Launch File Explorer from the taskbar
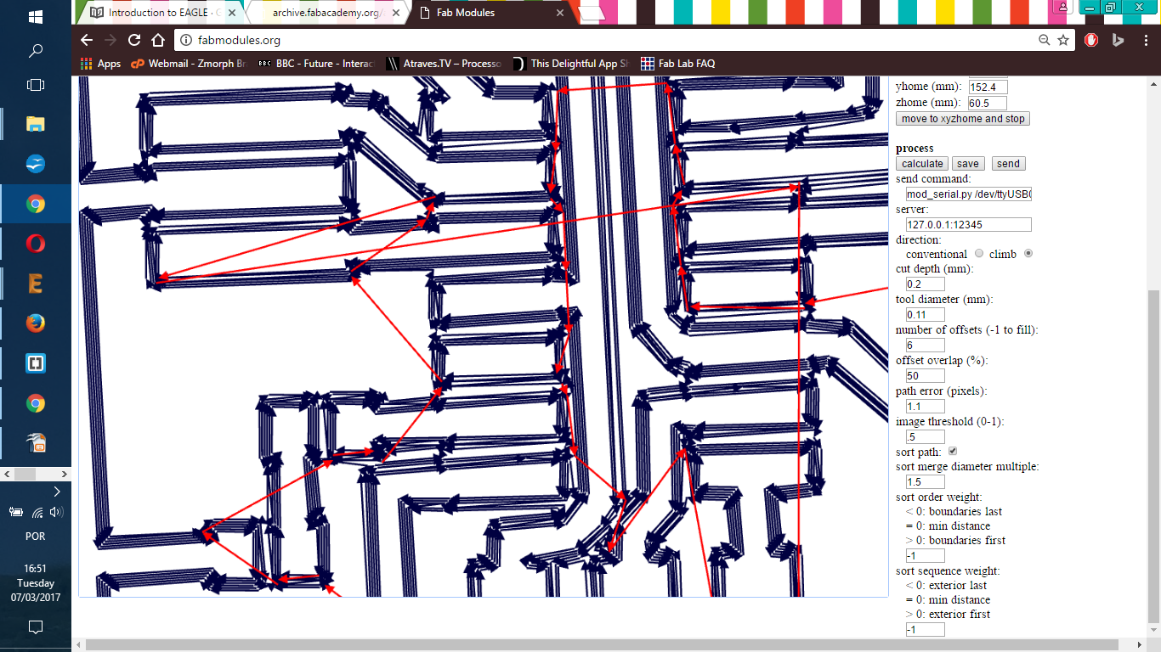 pyautogui.click(x=36, y=124)
